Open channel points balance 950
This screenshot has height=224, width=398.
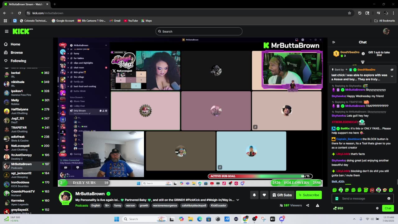pyautogui.click(x=338, y=208)
